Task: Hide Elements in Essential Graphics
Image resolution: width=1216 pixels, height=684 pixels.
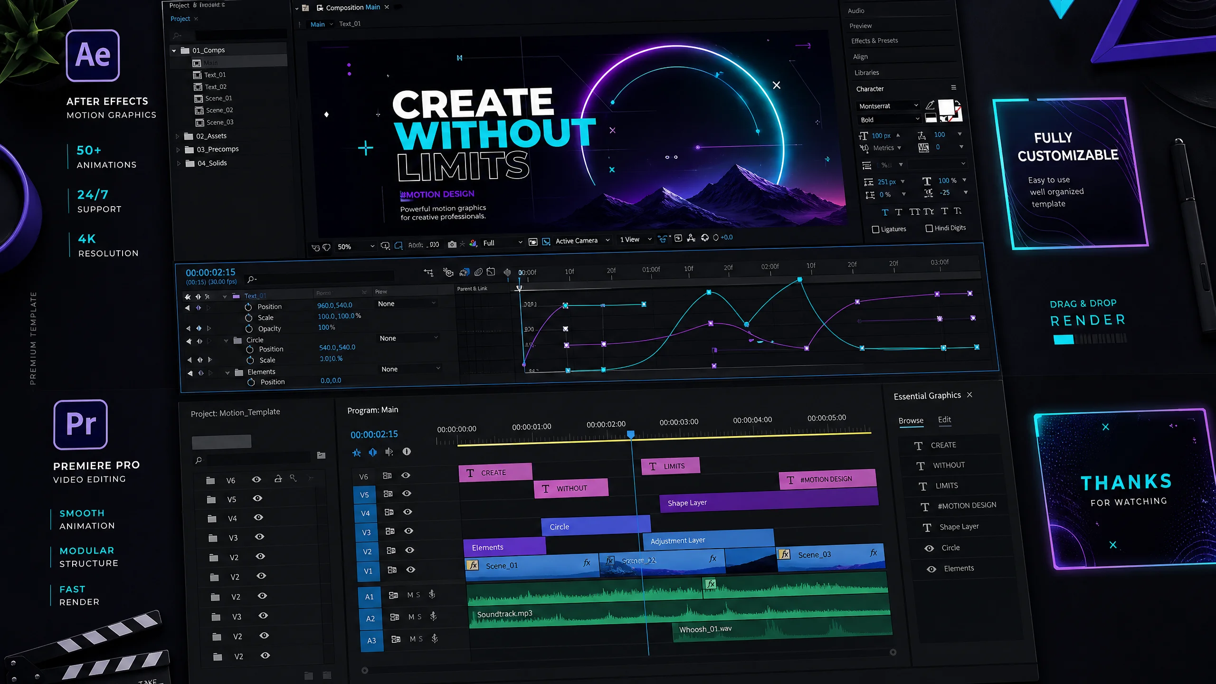Action: [931, 569]
